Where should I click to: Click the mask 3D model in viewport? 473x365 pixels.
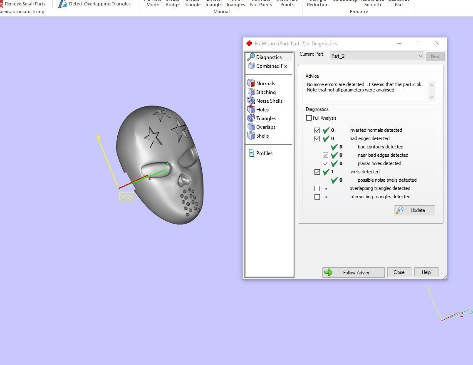pos(160,164)
